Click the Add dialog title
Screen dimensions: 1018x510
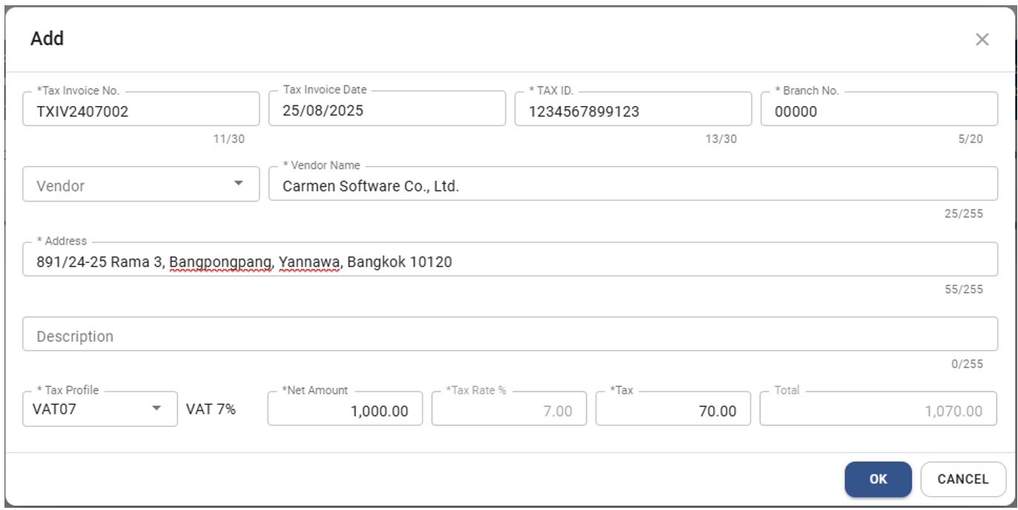47,39
